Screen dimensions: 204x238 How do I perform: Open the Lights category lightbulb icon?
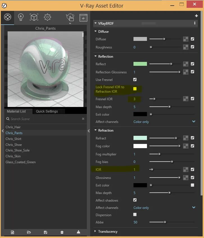pos(21,17)
